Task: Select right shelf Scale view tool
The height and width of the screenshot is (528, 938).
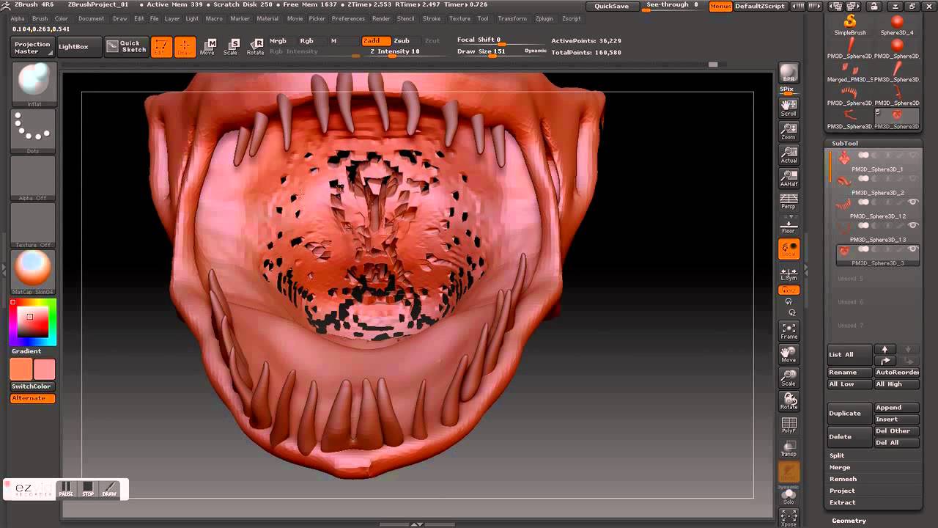Action: (x=789, y=378)
